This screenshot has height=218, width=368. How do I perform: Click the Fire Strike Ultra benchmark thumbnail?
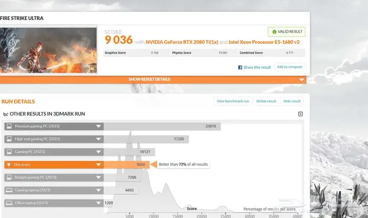click(x=48, y=50)
